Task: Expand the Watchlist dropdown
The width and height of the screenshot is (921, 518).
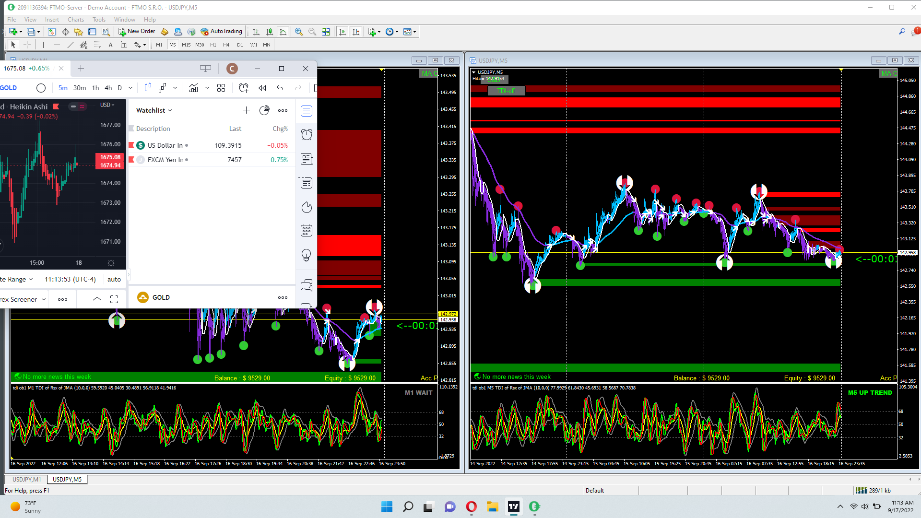Action: pos(154,110)
